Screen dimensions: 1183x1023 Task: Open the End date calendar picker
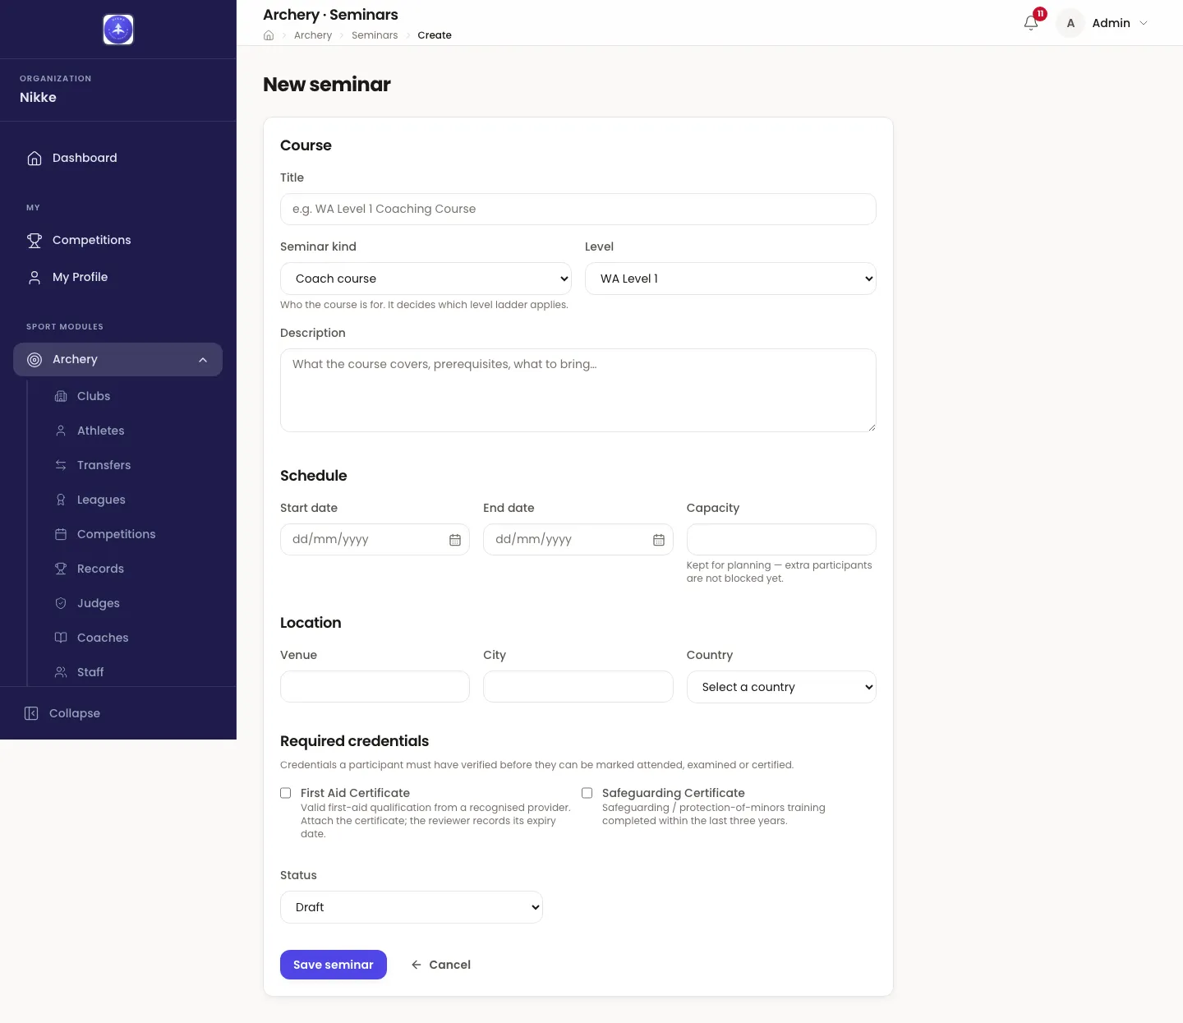pyautogui.click(x=659, y=540)
